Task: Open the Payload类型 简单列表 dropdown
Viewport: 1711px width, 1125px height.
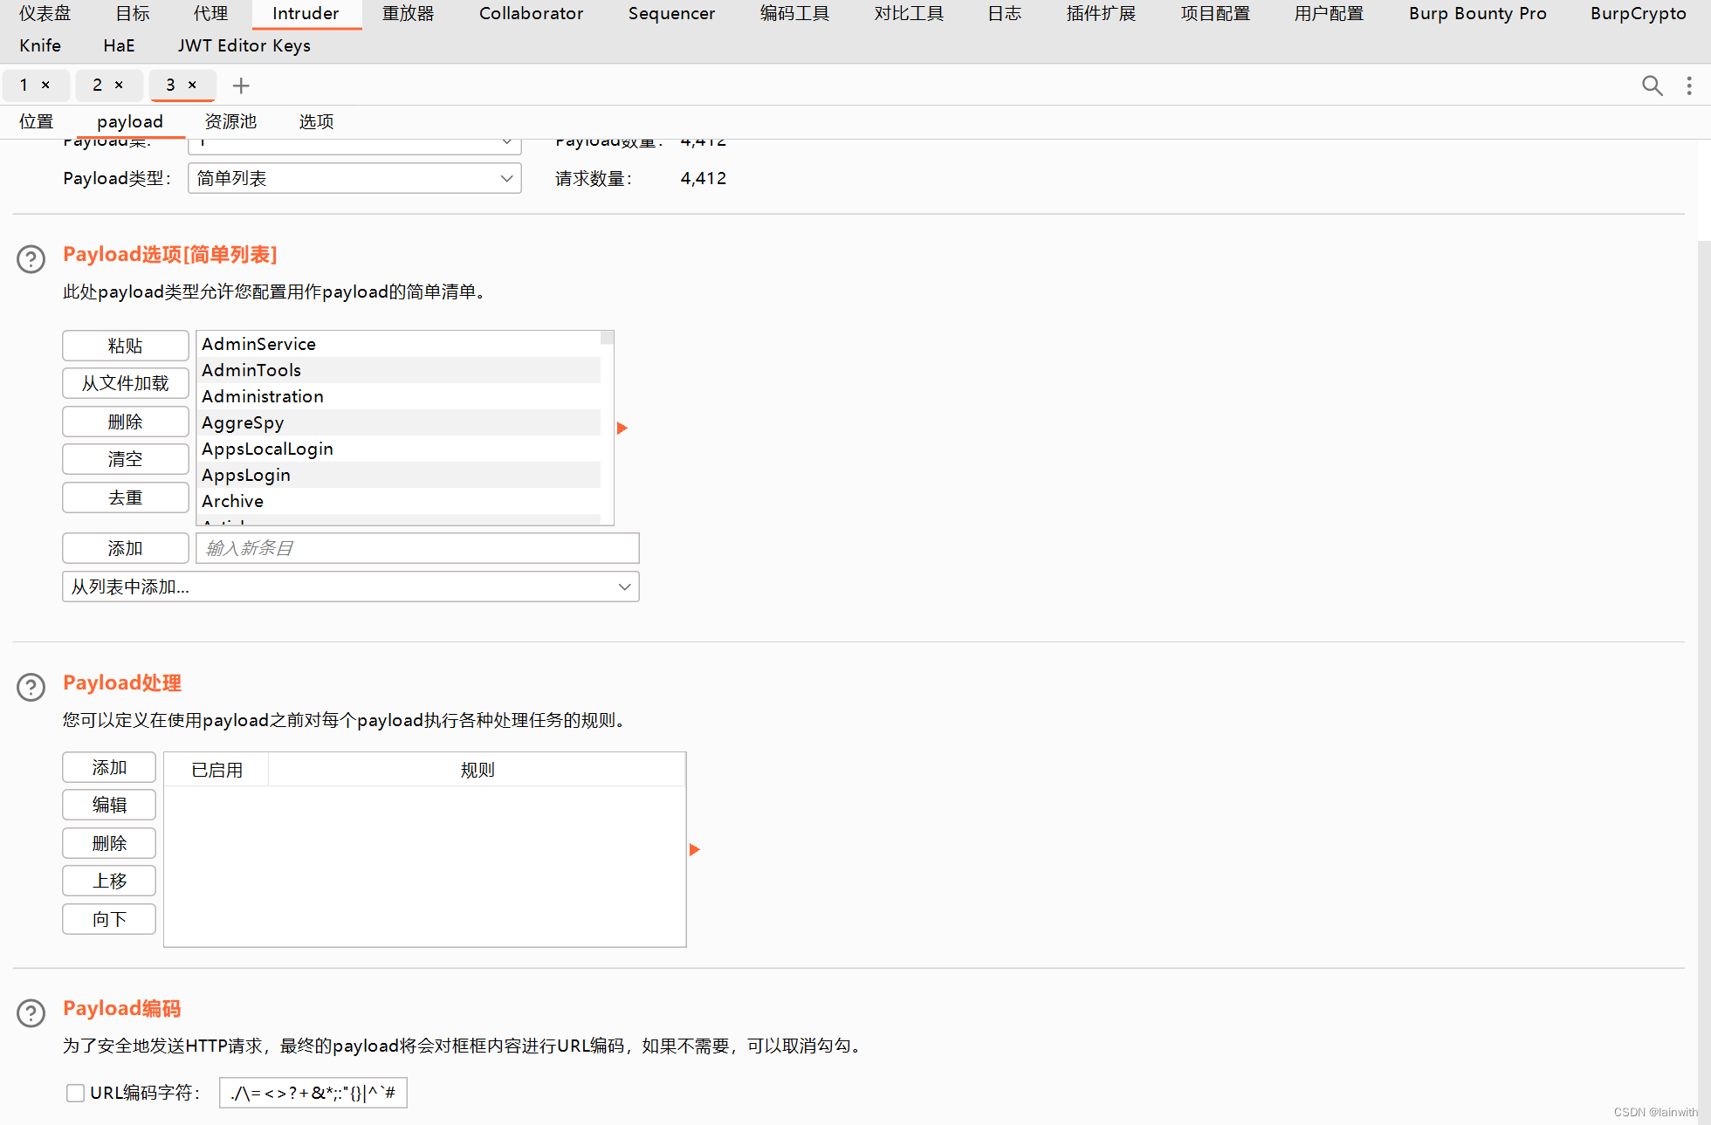Action: click(354, 178)
